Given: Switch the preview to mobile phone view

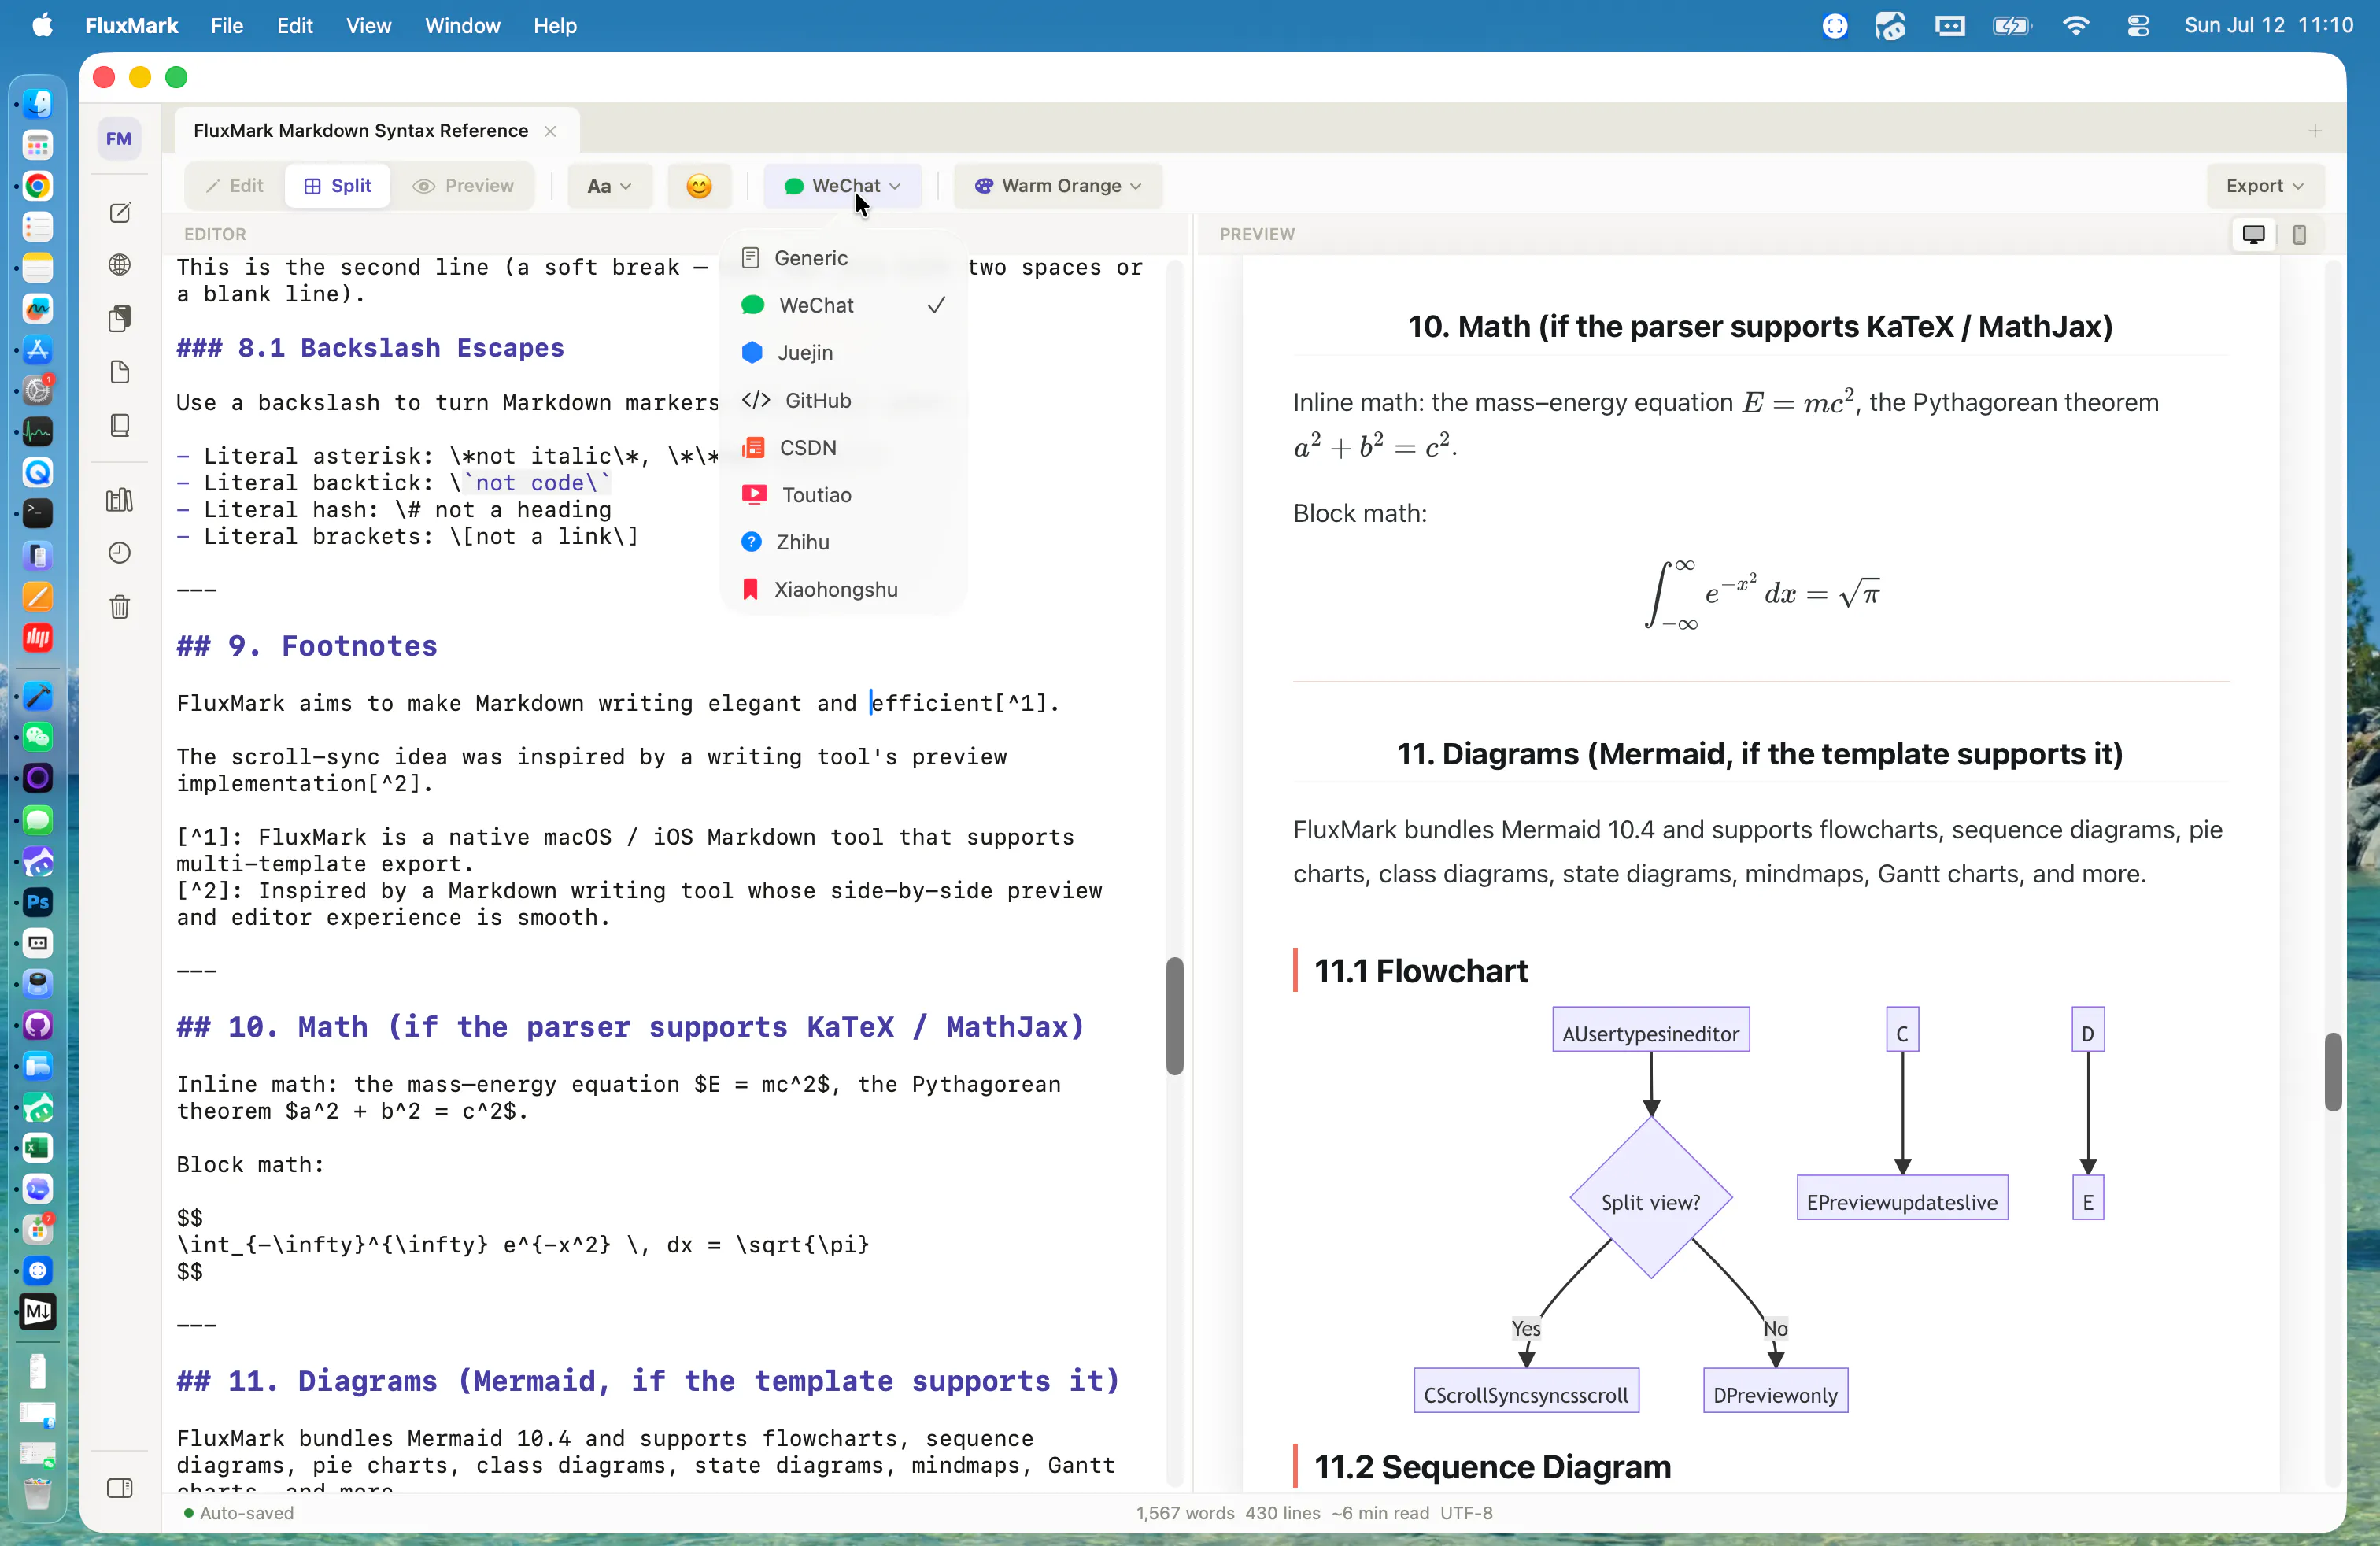Looking at the screenshot, I should 2299,234.
